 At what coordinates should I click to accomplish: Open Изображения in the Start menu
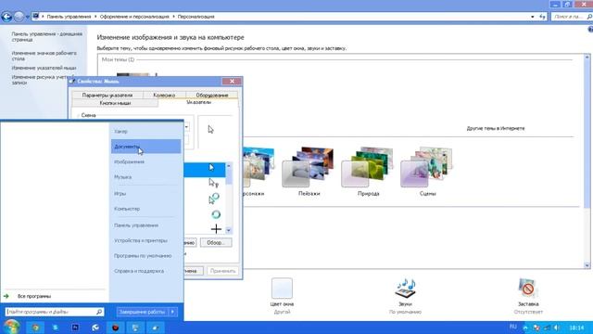tap(129, 161)
